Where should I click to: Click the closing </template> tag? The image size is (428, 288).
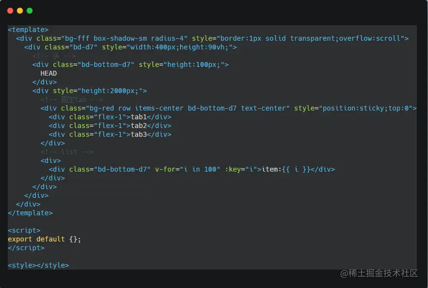(30, 213)
